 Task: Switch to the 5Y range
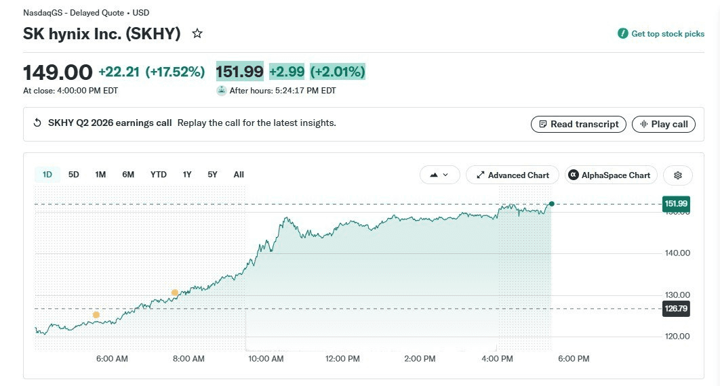[x=212, y=175]
